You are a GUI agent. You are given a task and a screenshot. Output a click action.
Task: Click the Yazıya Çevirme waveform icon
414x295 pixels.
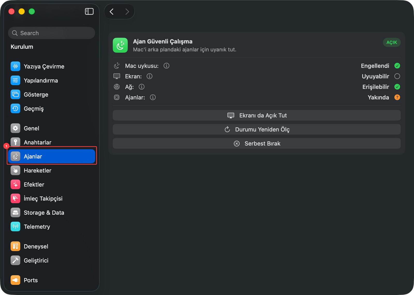[16, 66]
